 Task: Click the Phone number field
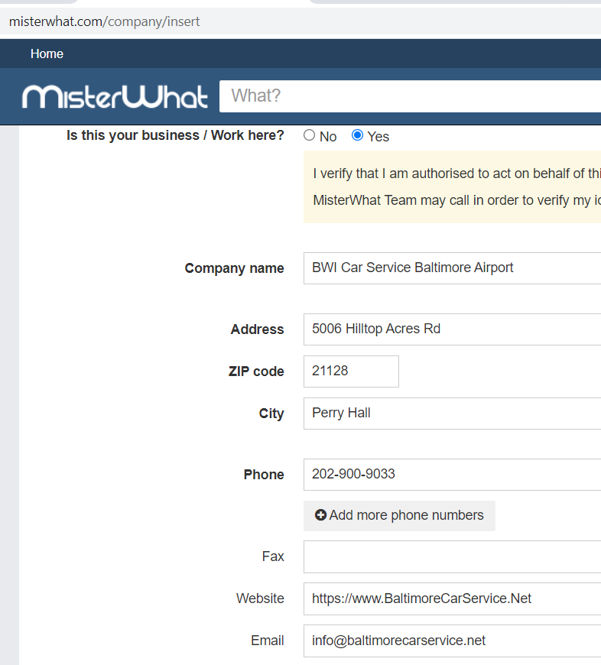452,474
